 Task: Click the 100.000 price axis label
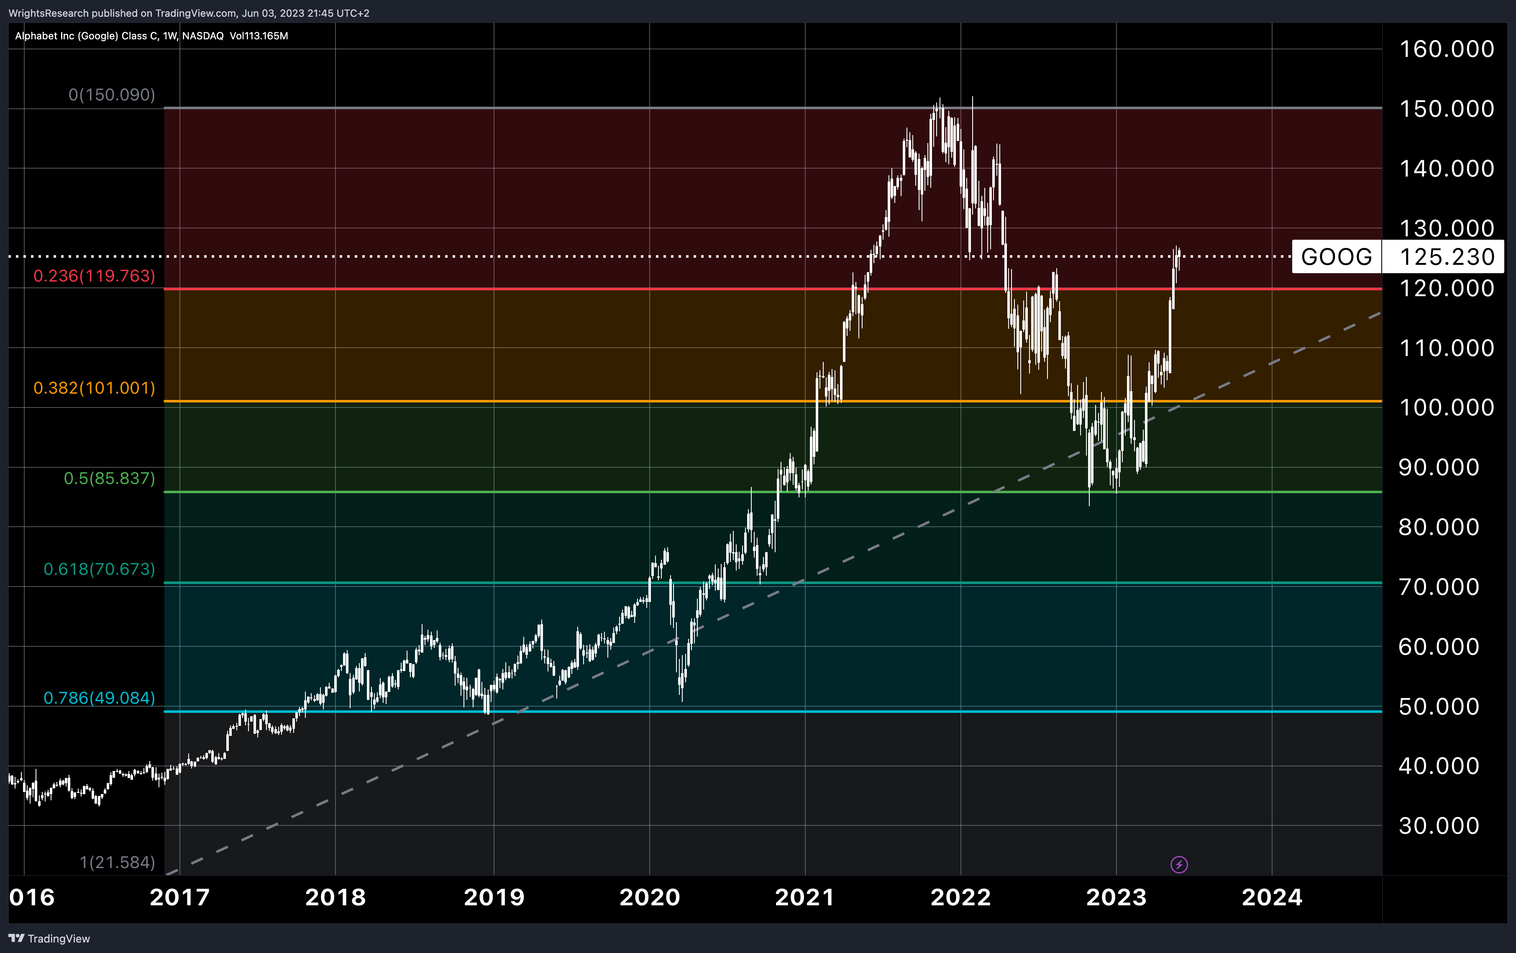[1446, 407]
